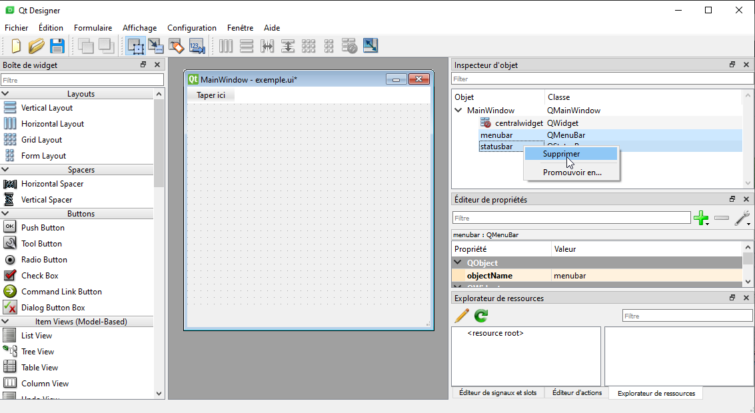Click the widget box scroll down arrow
755x413 pixels.
click(x=159, y=394)
